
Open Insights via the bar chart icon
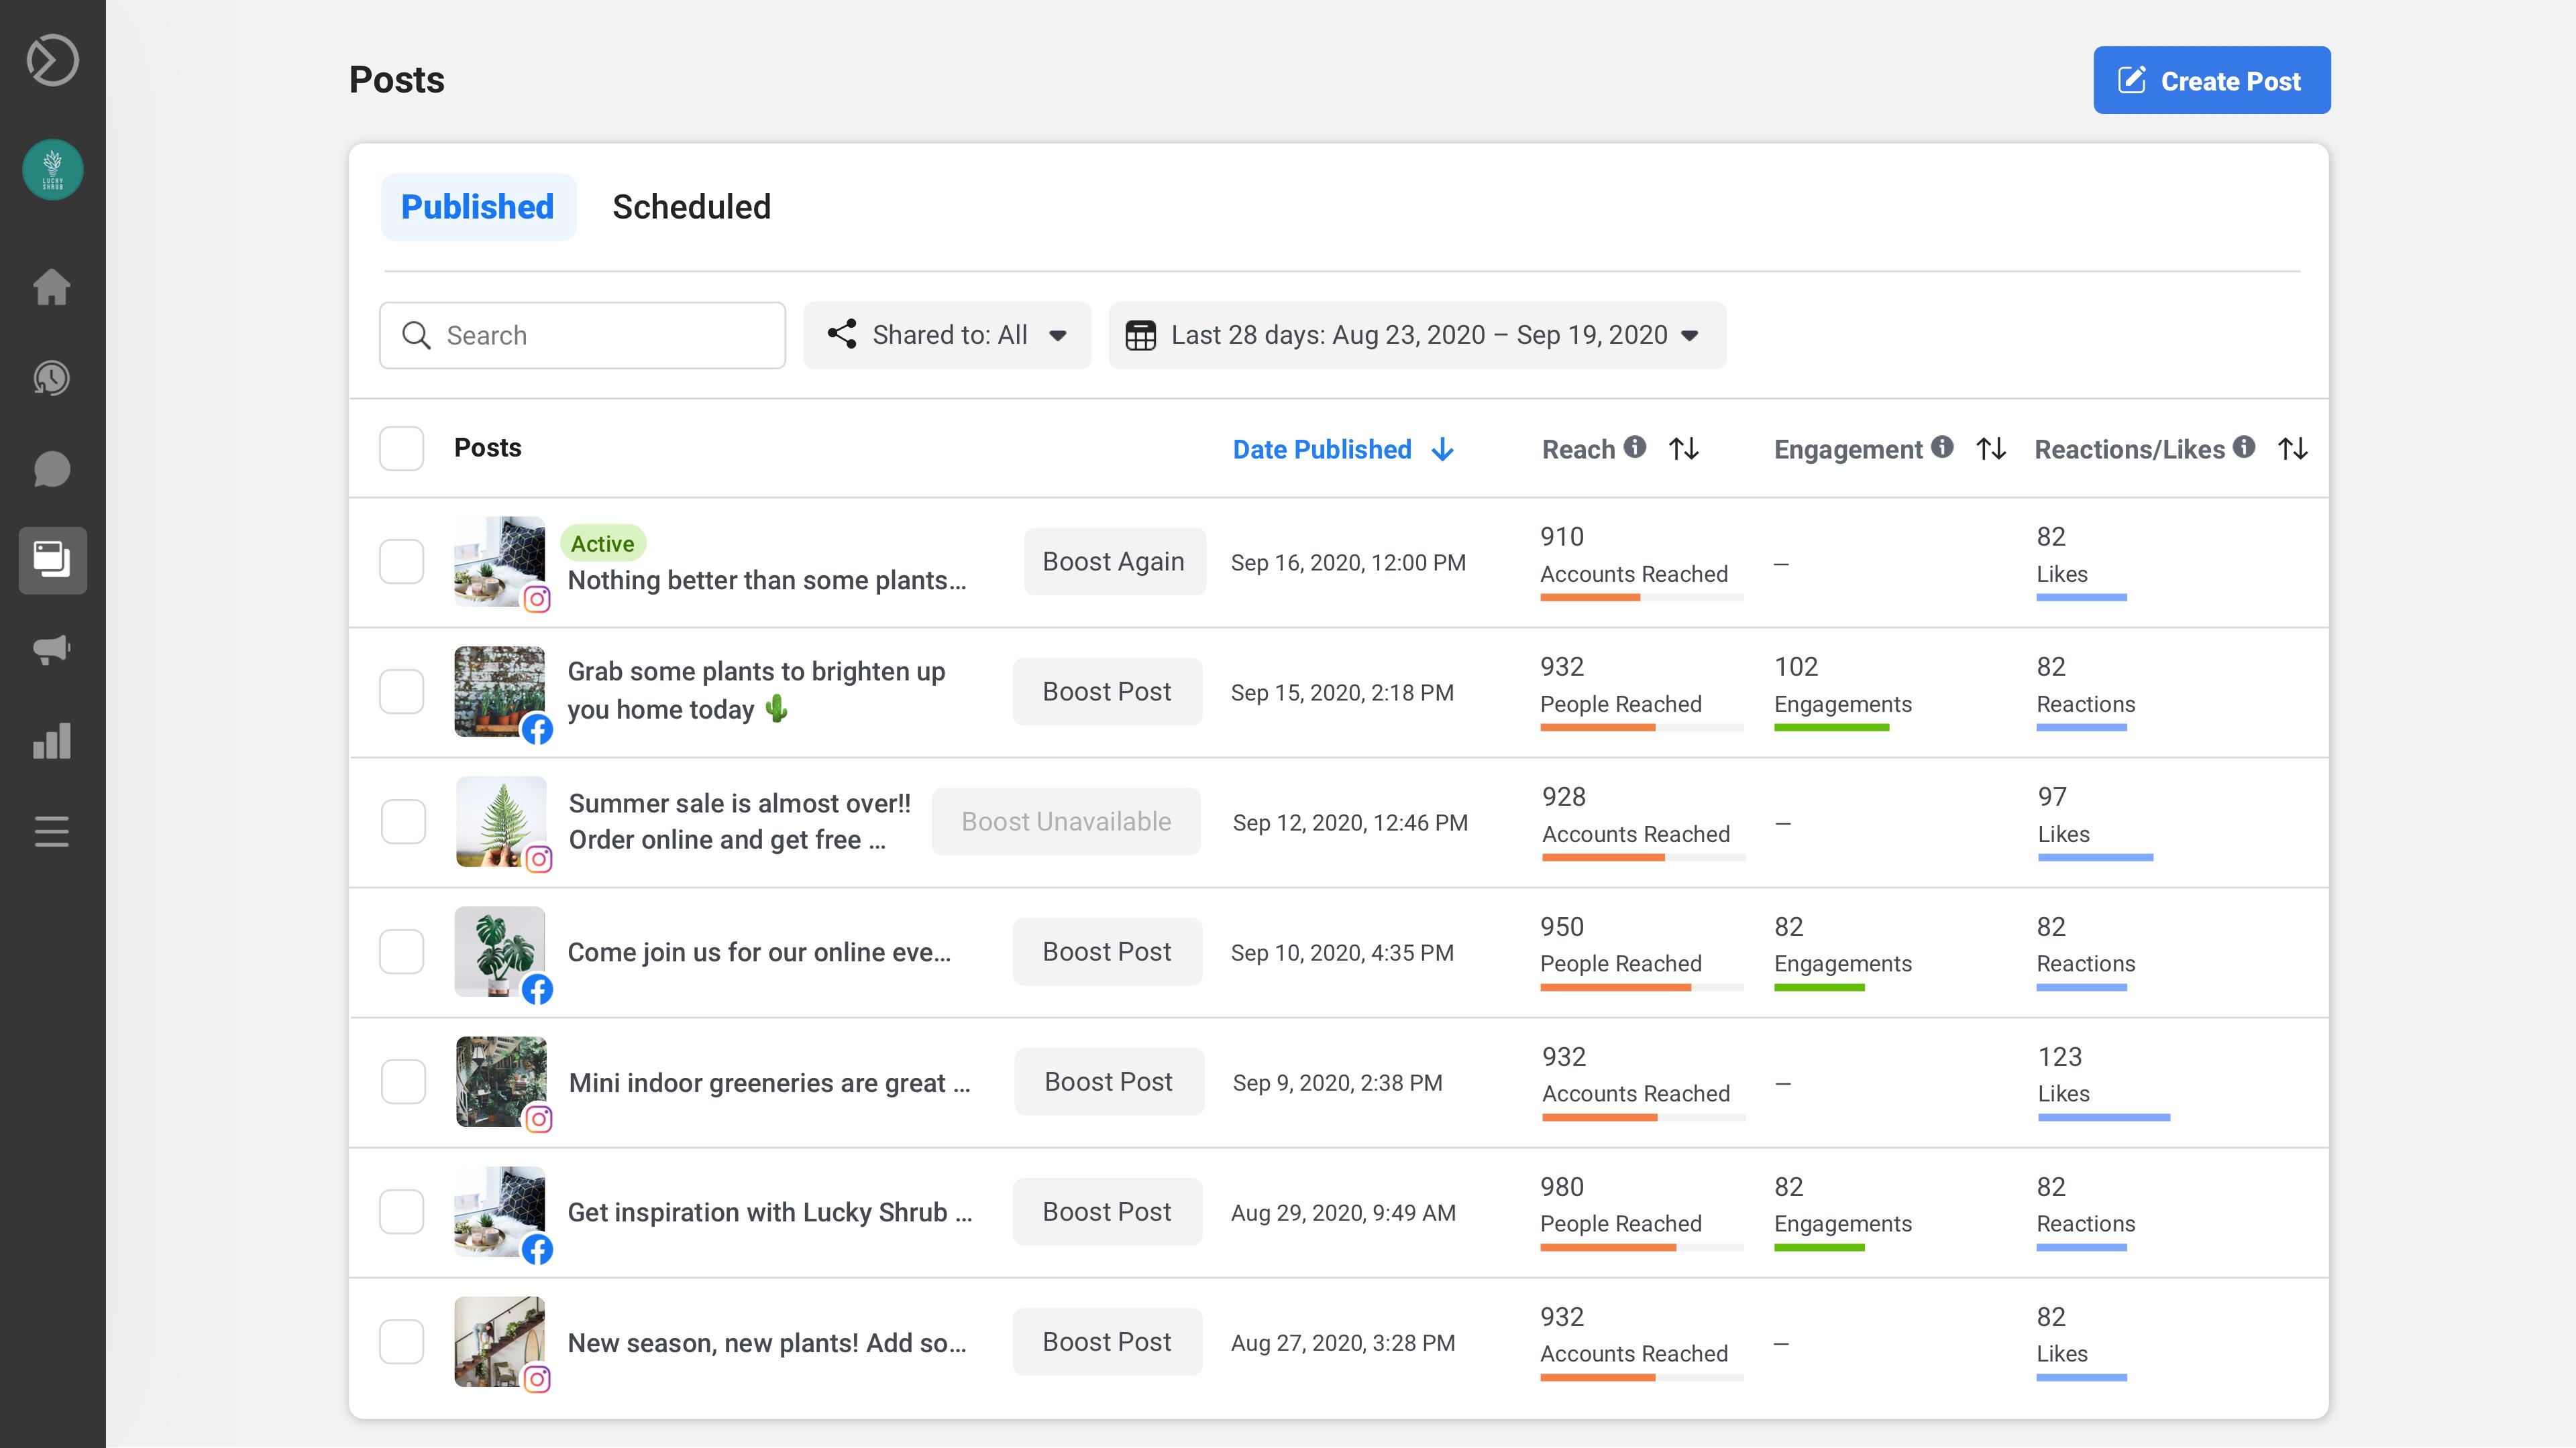pyautogui.click(x=51, y=741)
